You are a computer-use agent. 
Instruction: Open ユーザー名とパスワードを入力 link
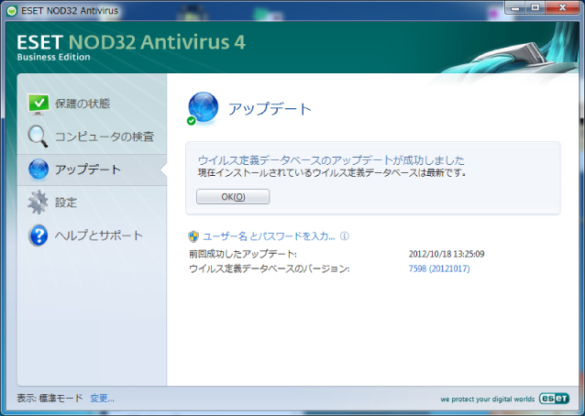click(x=269, y=236)
